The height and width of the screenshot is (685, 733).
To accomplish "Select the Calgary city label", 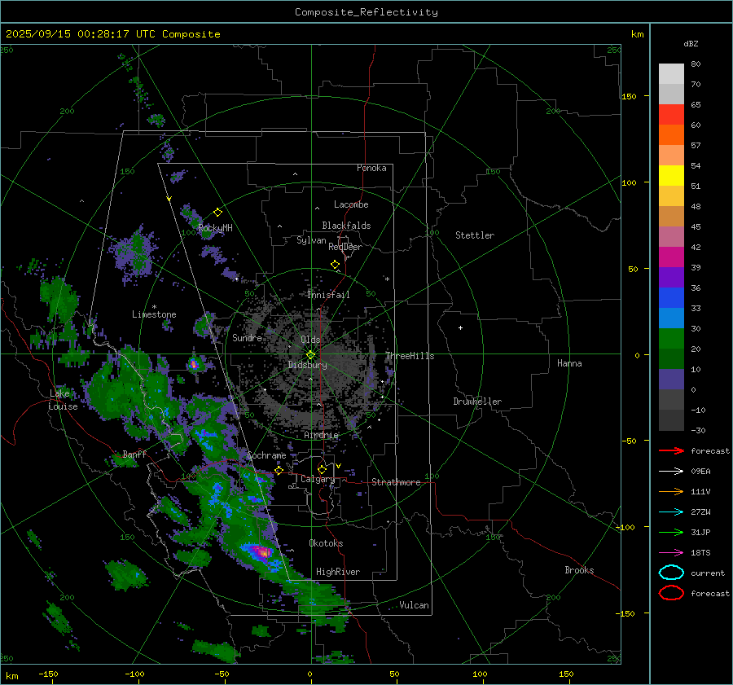I will (x=318, y=479).
